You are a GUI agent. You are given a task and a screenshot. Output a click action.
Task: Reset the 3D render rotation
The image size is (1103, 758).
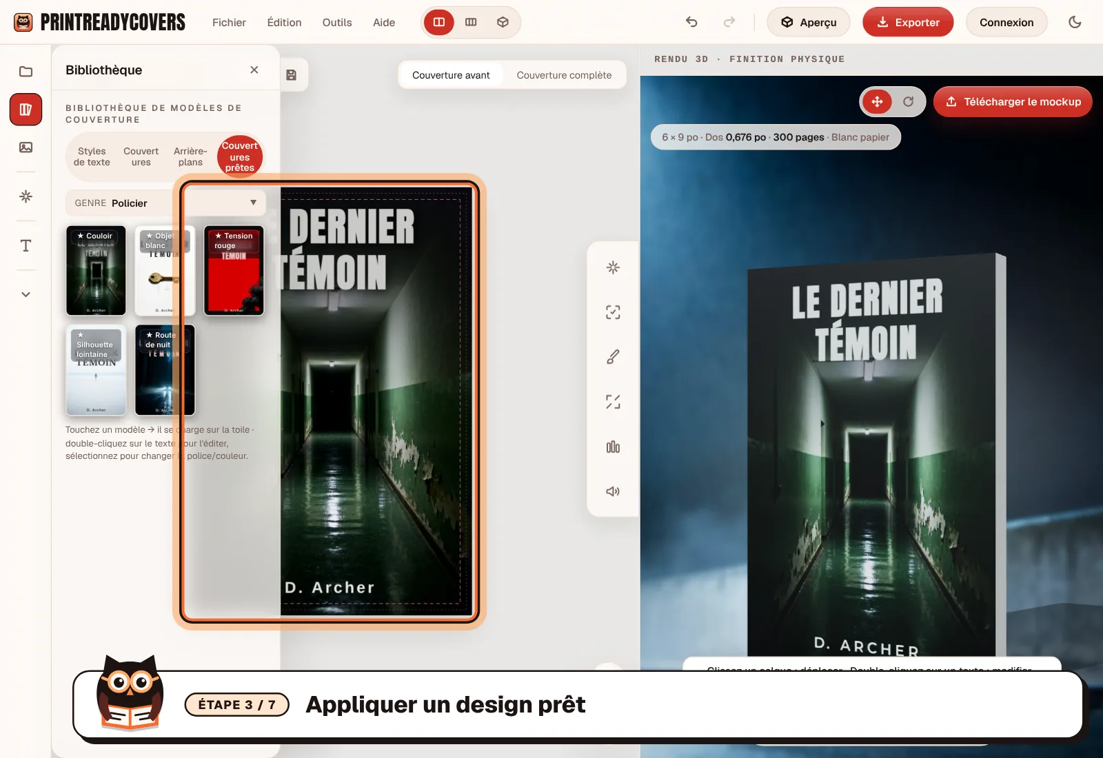909,102
